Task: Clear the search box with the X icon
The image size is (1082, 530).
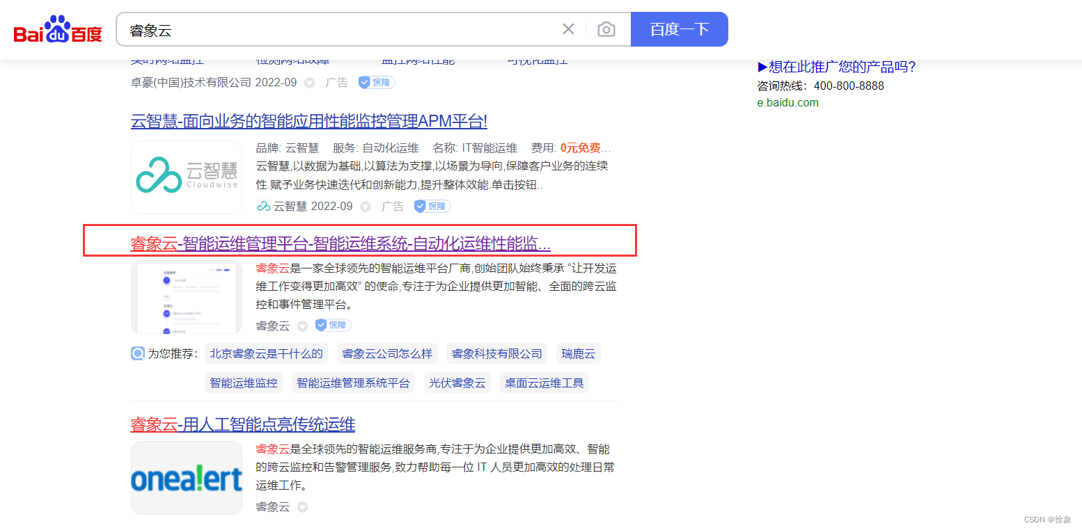Action: pyautogui.click(x=568, y=29)
